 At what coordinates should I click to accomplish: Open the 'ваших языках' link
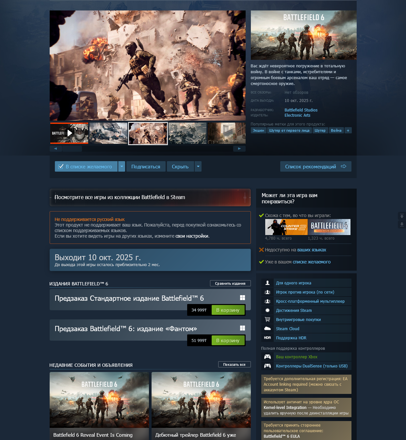(x=312, y=250)
